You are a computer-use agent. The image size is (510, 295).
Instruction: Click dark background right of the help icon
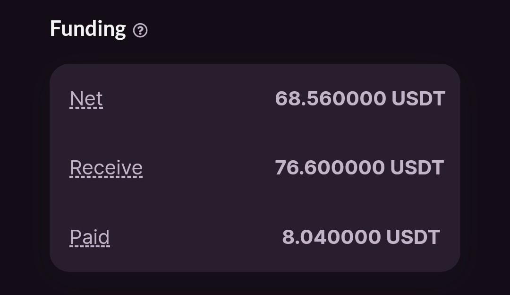[325, 30]
